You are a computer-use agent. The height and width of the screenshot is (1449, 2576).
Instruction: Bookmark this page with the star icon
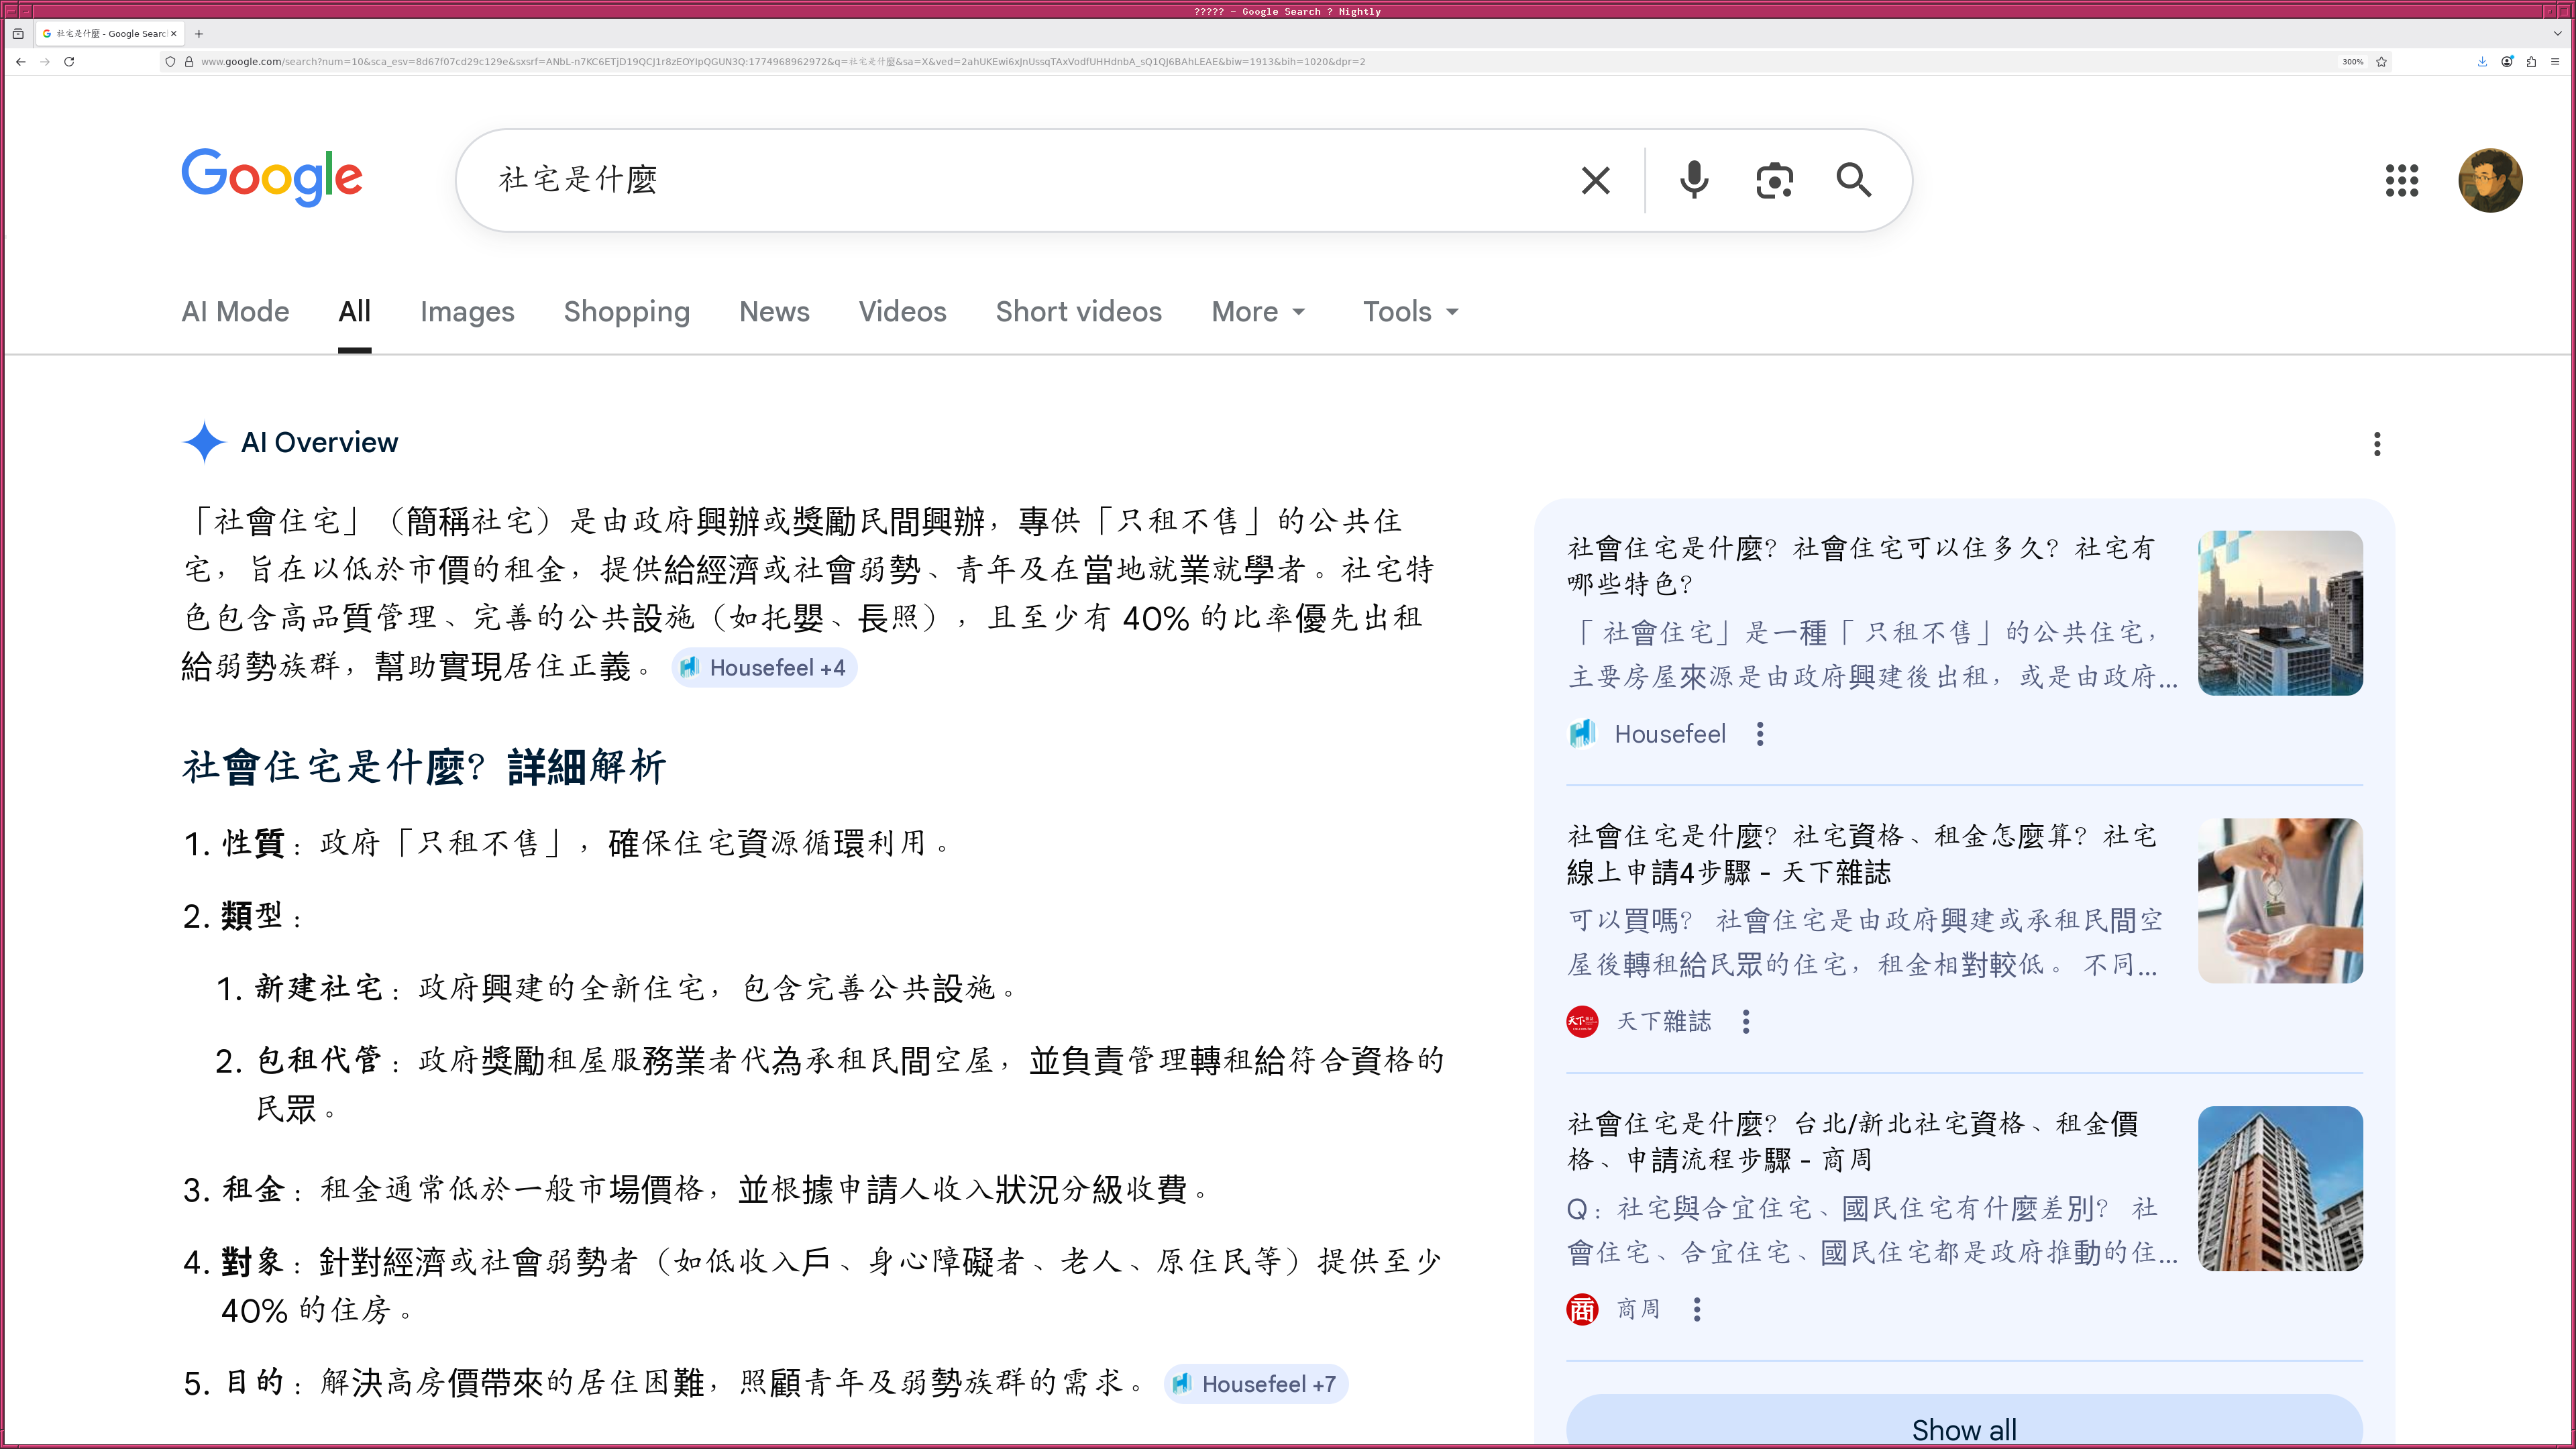click(2381, 61)
